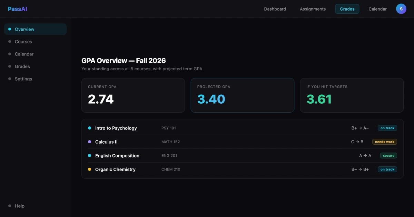Click the If You Hit Targets card

tap(352, 95)
